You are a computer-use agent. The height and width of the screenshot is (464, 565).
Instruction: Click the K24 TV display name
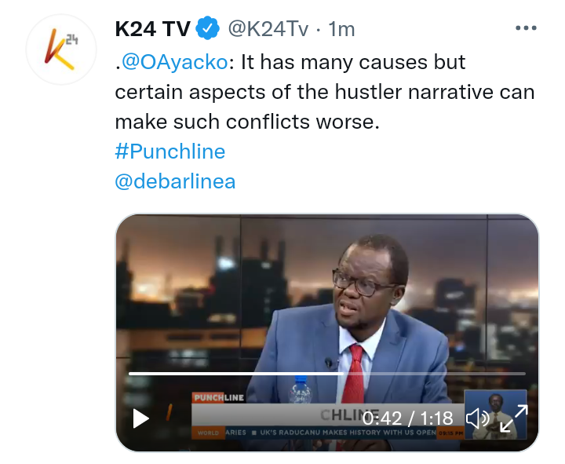[152, 29]
